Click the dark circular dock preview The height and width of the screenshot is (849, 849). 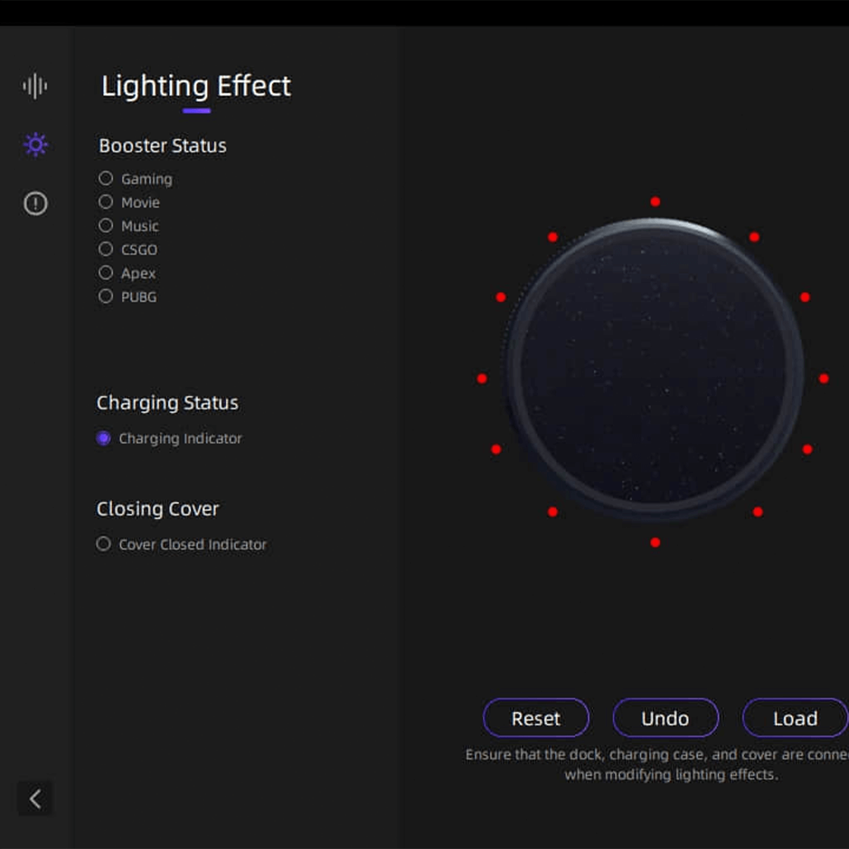tap(654, 370)
